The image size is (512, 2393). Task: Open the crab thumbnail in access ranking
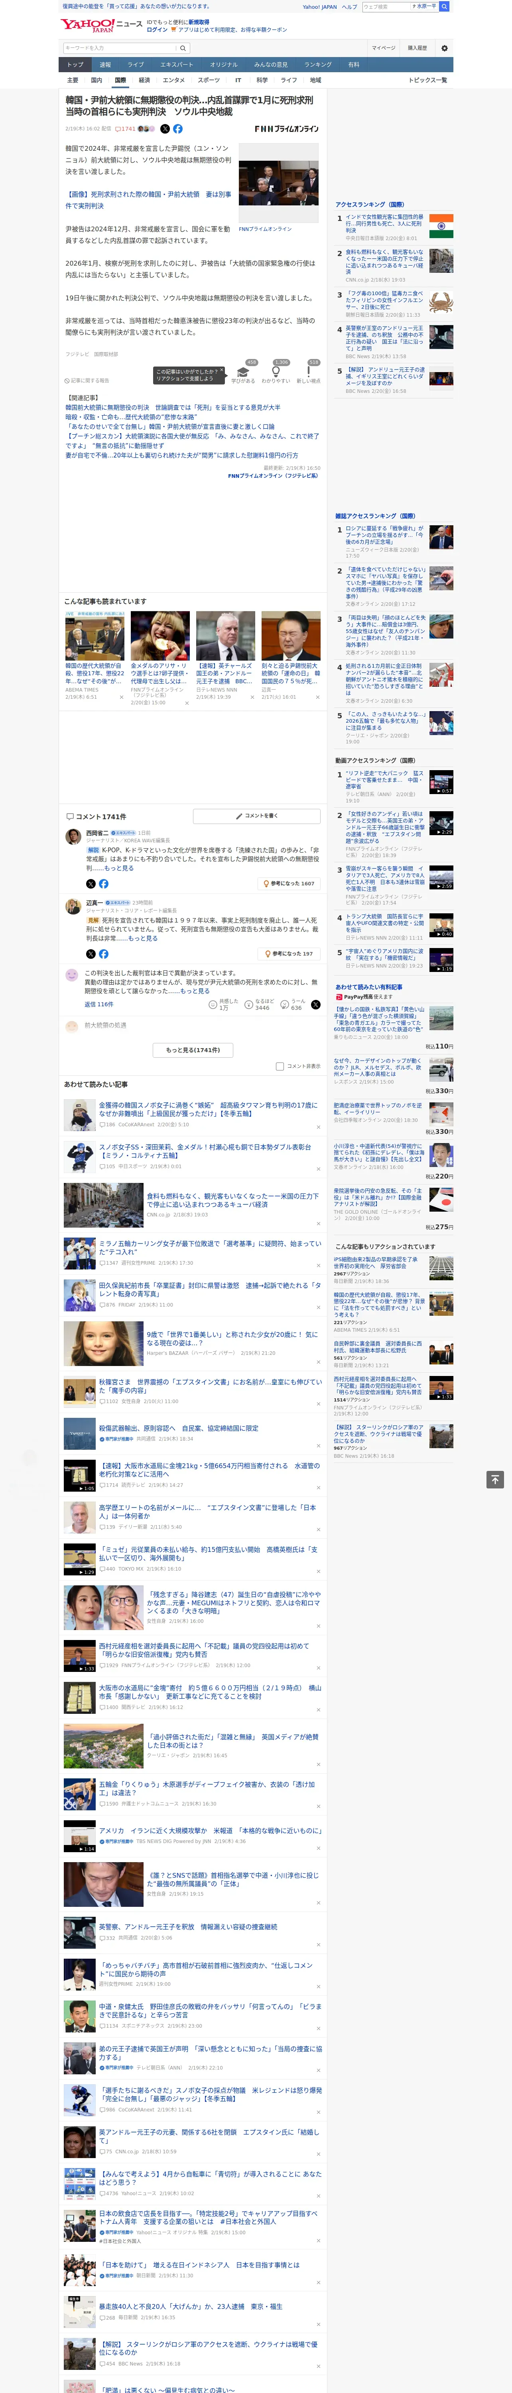[x=441, y=301]
